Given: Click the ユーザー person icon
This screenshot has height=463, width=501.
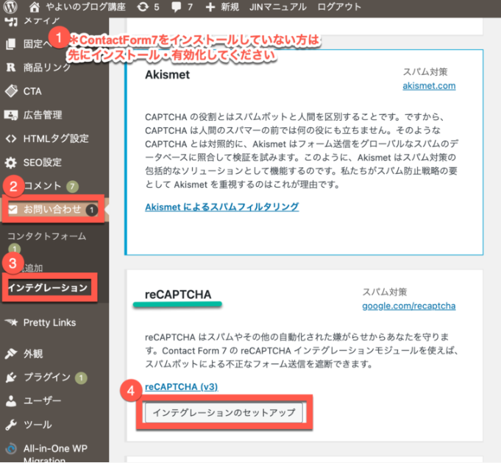Looking at the screenshot, I should tap(11, 401).
